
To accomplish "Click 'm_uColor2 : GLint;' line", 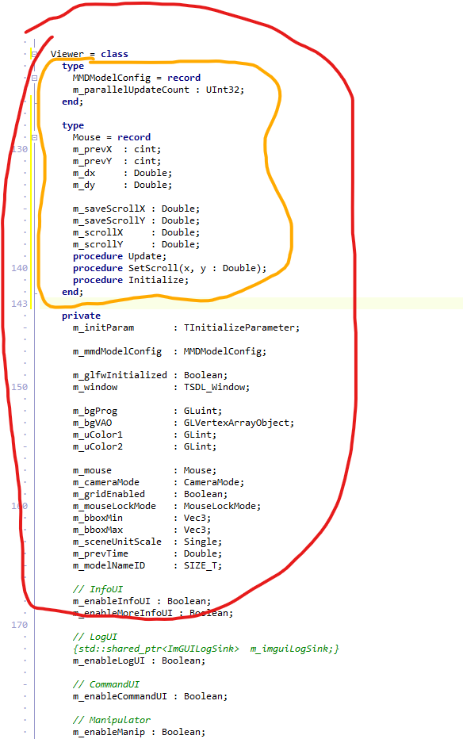I will point(144,446).
